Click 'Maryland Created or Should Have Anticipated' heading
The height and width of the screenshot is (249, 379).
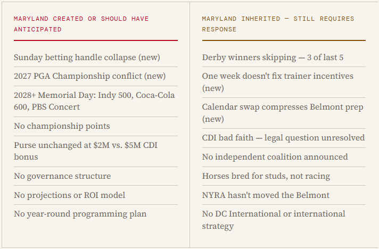(81, 24)
